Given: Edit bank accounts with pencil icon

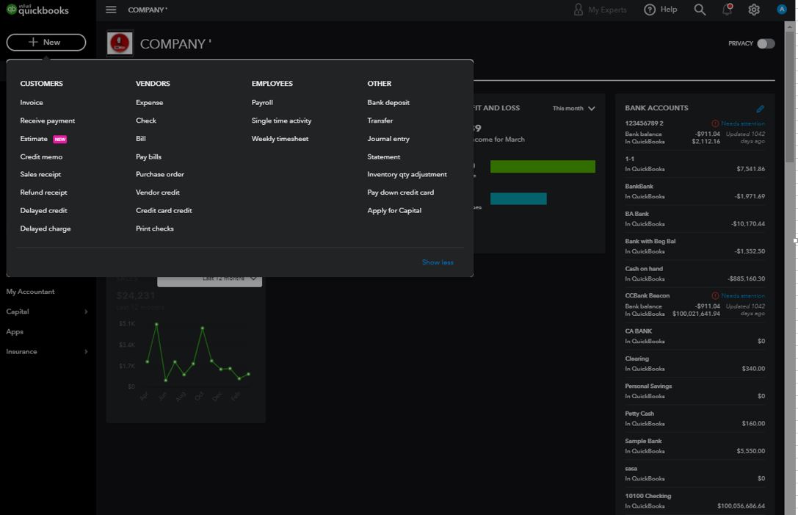Looking at the screenshot, I should pos(761,109).
